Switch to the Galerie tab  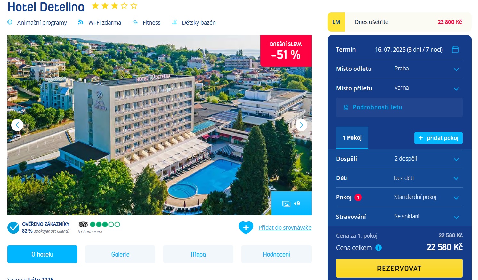(120, 254)
